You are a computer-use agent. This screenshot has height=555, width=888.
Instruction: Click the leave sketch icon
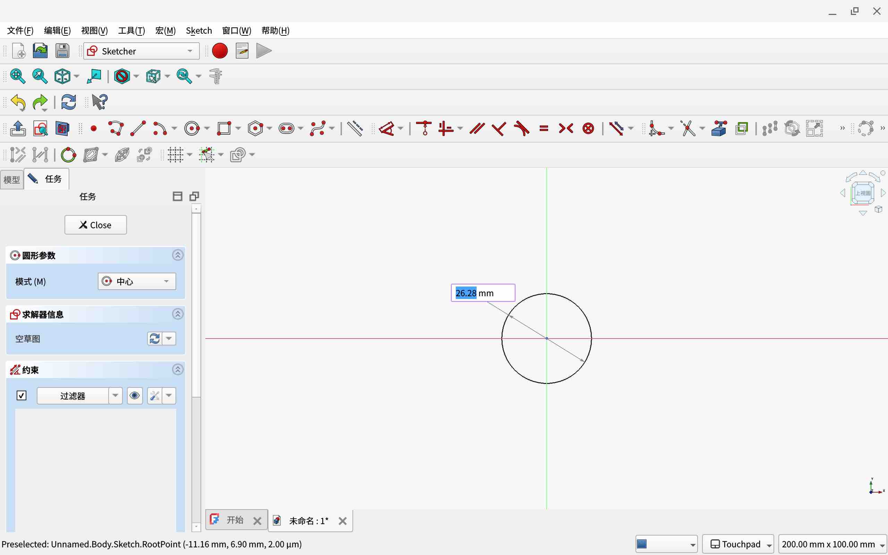click(18, 128)
